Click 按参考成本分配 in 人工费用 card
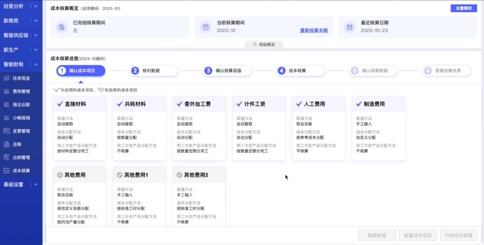The width and height of the screenshot is (484, 245). pyautogui.click(x=310, y=138)
